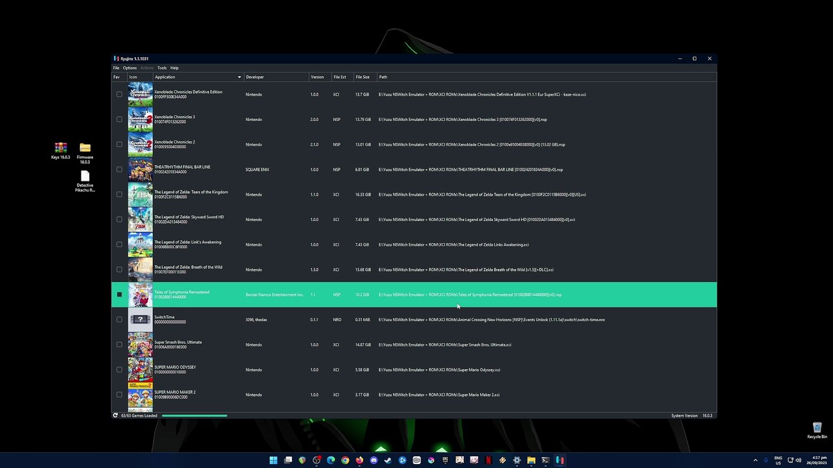Image resolution: width=833 pixels, height=468 pixels.
Task: Favorite Breath of the Wild checkbox
Action: [x=119, y=270]
